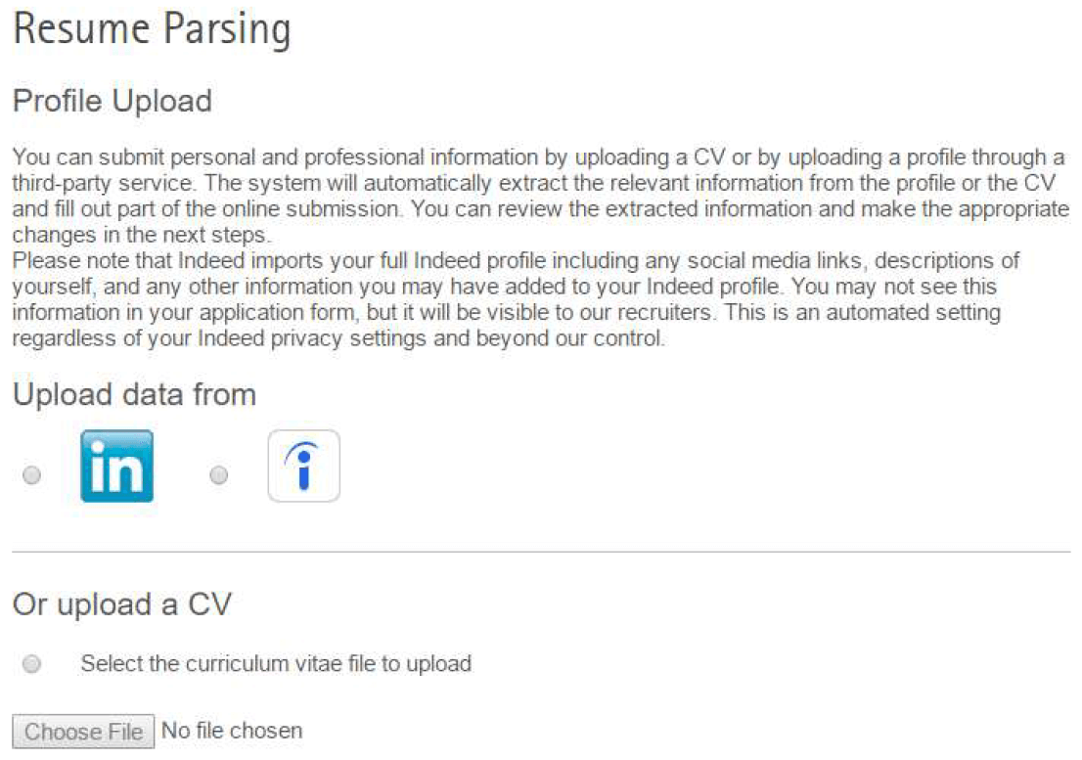Click the horizontal divider above CV section

(x=541, y=553)
